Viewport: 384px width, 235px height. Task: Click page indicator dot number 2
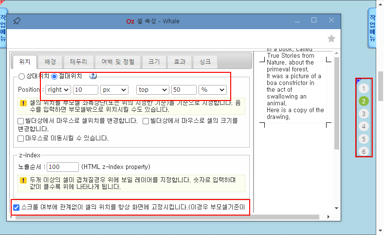[364, 101]
